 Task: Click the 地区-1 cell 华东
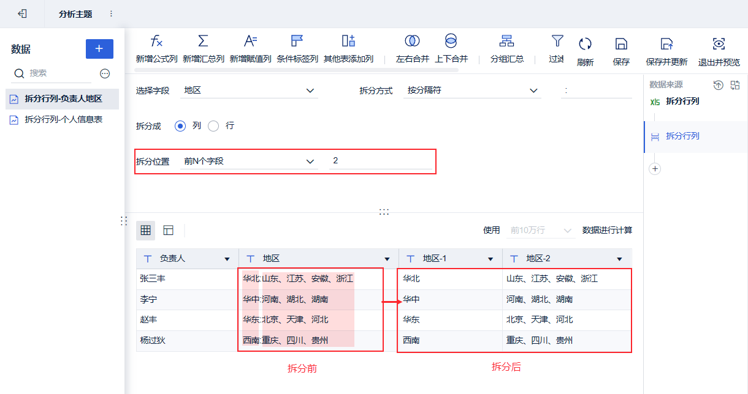[x=451, y=320]
